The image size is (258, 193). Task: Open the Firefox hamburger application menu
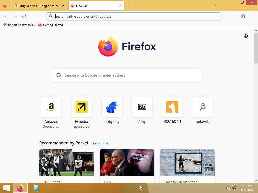(252, 16)
